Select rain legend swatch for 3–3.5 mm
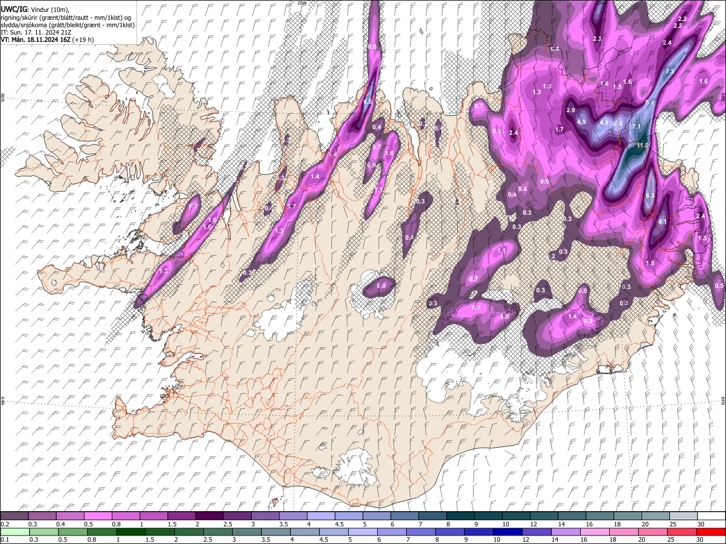The height and width of the screenshot is (544, 726). pyautogui.click(x=247, y=532)
